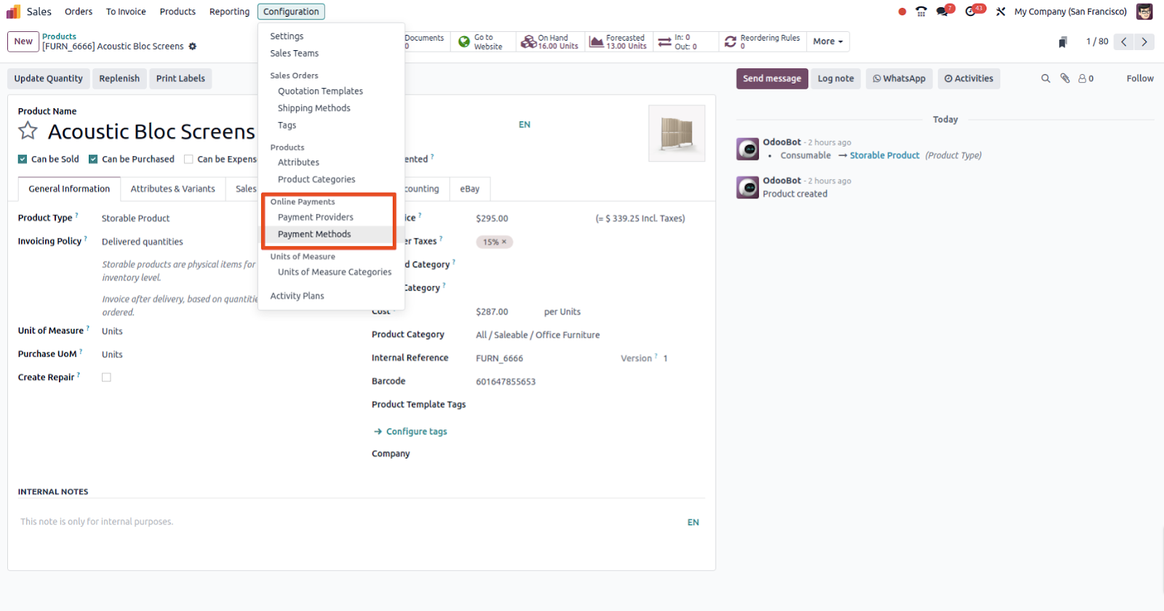Go to previous record arrow
This screenshot has width=1164, height=611.
pos(1124,42)
